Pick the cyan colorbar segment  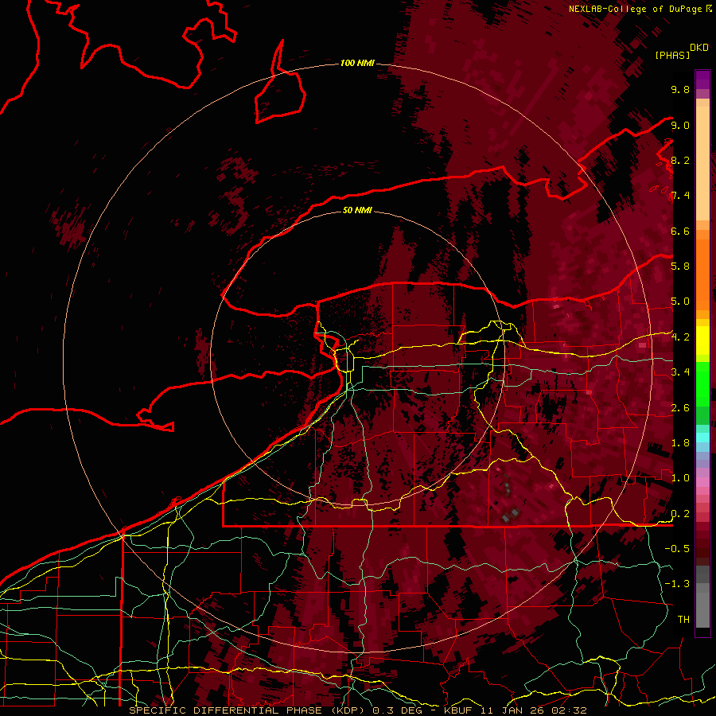click(702, 438)
